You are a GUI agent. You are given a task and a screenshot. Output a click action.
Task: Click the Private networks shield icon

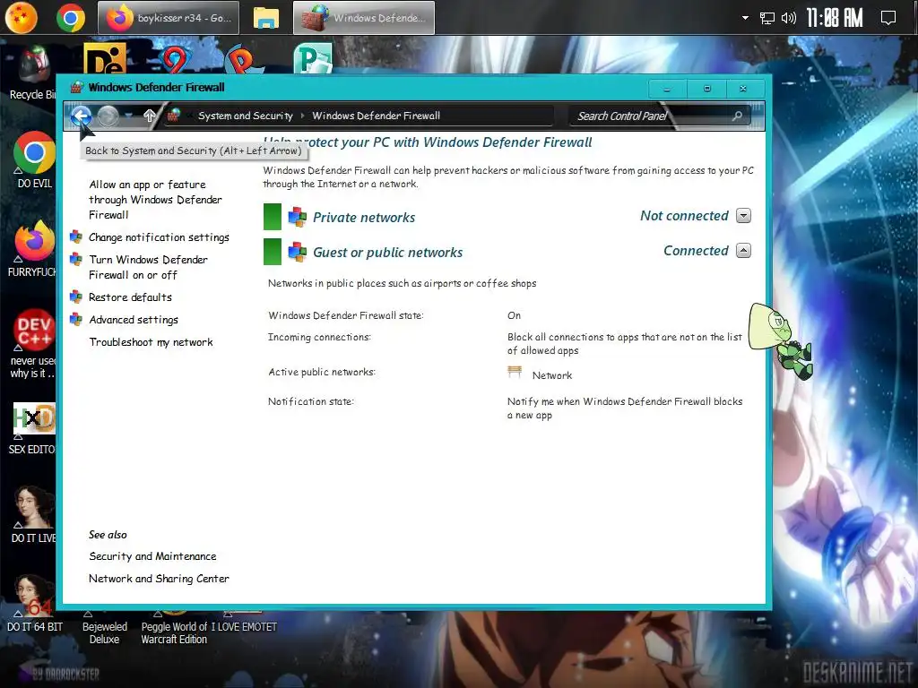(298, 217)
